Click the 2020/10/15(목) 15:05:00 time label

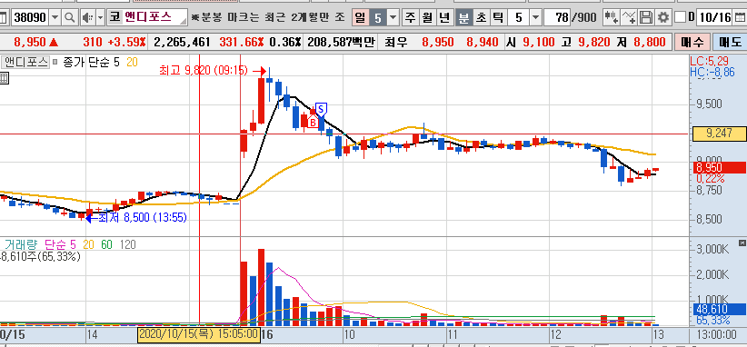click(x=199, y=333)
